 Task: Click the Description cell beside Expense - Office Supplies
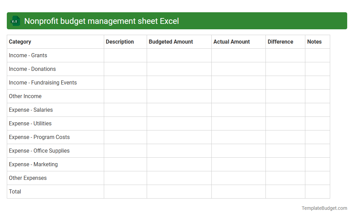pyautogui.click(x=125, y=151)
